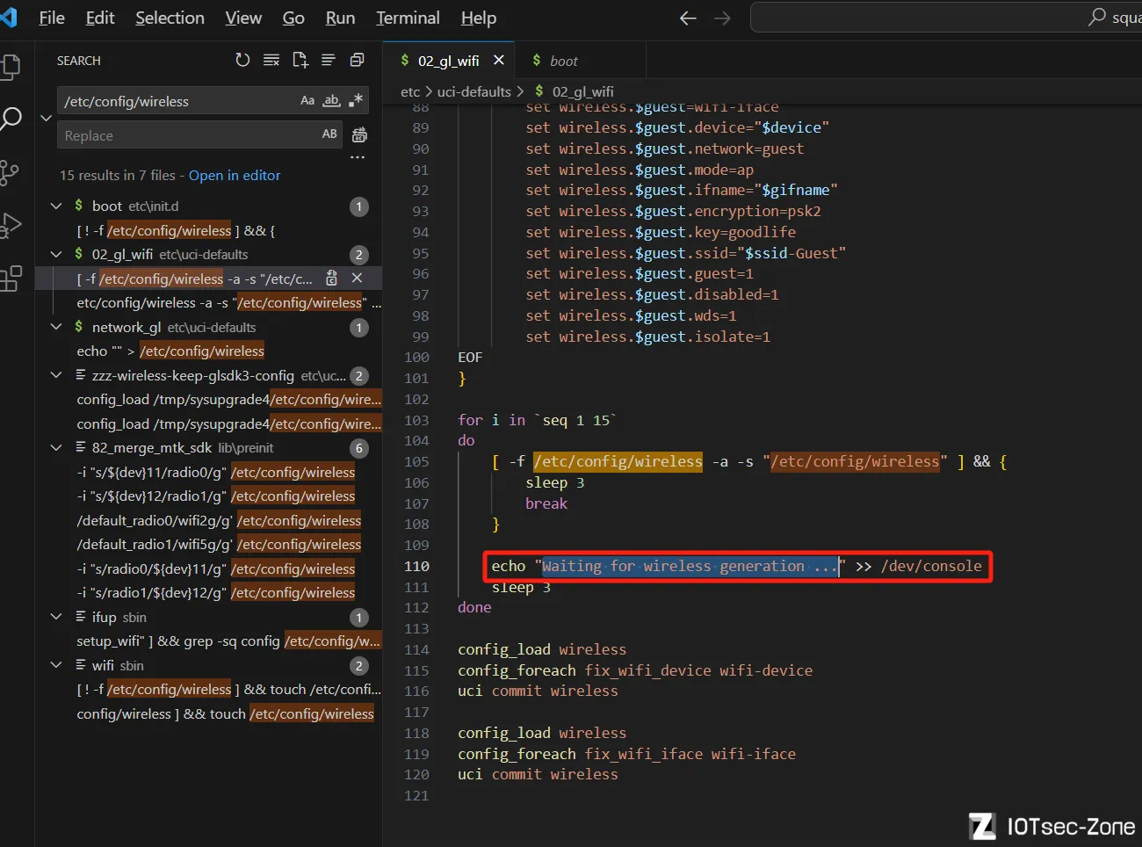1142x847 pixels.
Task: Select result '[ ! -f /etc/config/wireless ] && {'
Action: click(209, 230)
